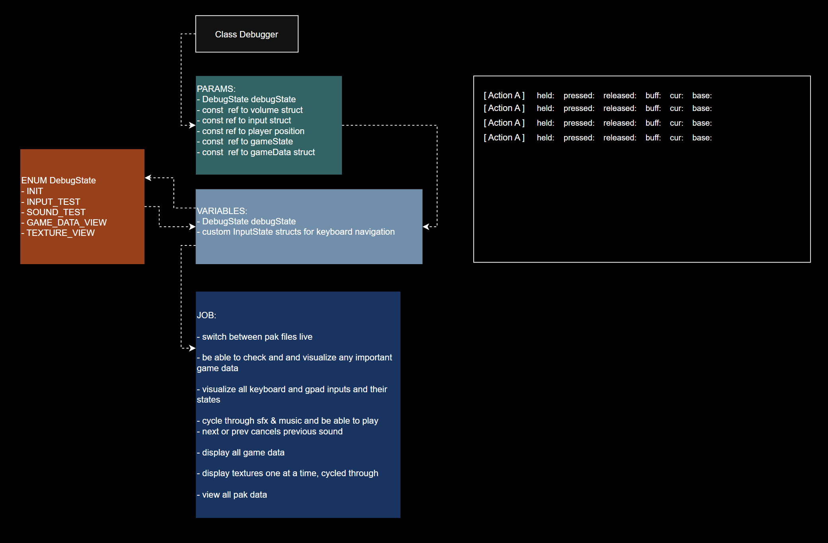This screenshot has height=543, width=828.
Task: Click the SOUND_TEST enum entry
Action: (x=53, y=212)
